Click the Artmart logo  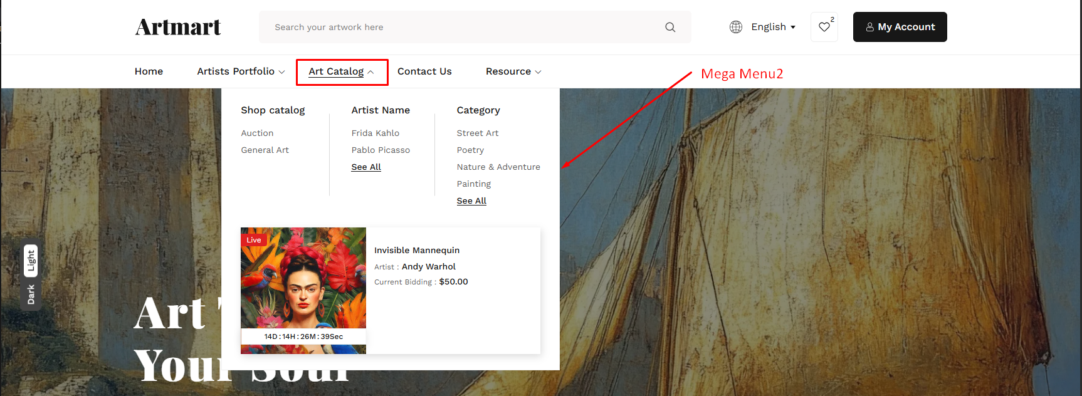[x=178, y=27]
